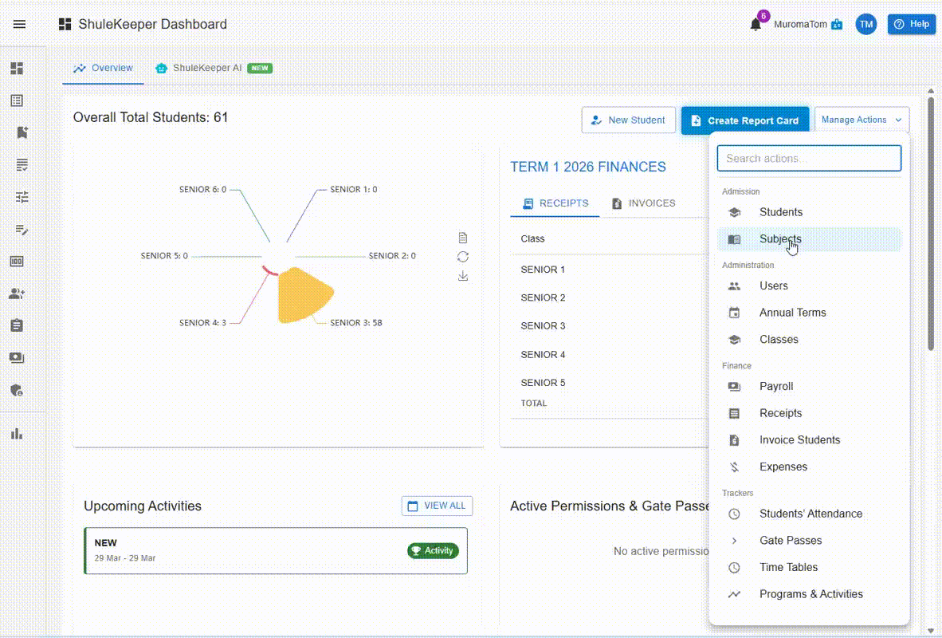Collapse the Manage Actions dropdown
The image size is (942, 638).
pos(862,120)
